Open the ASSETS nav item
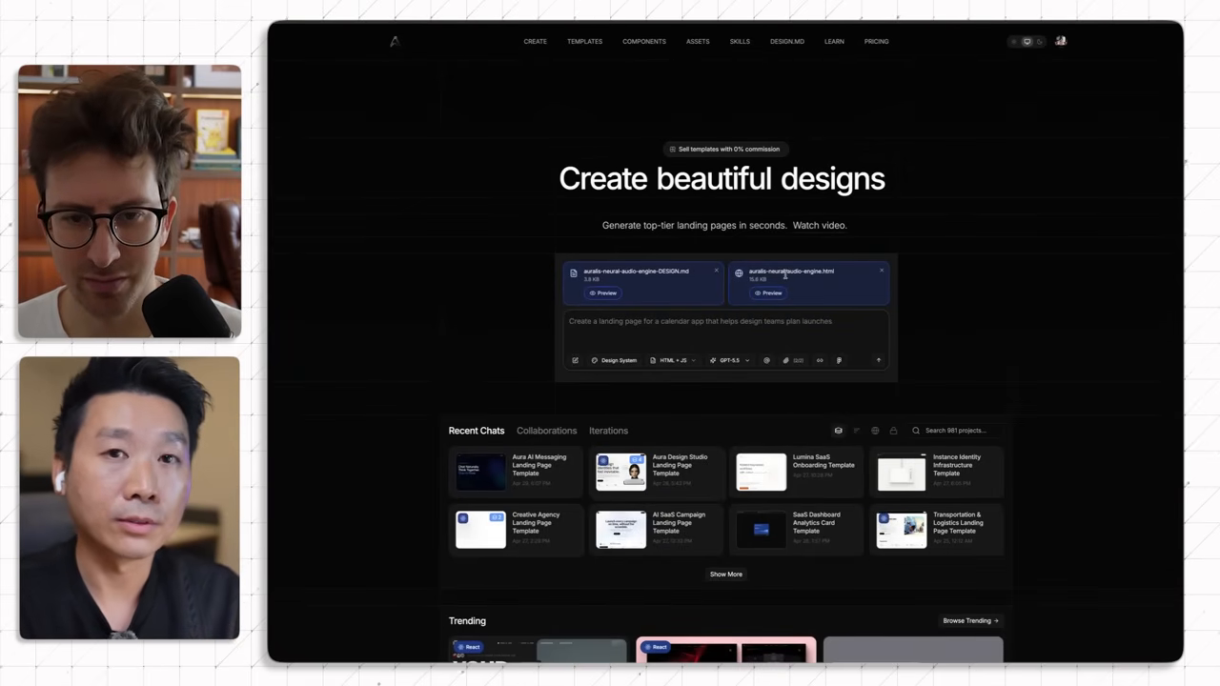 698,42
